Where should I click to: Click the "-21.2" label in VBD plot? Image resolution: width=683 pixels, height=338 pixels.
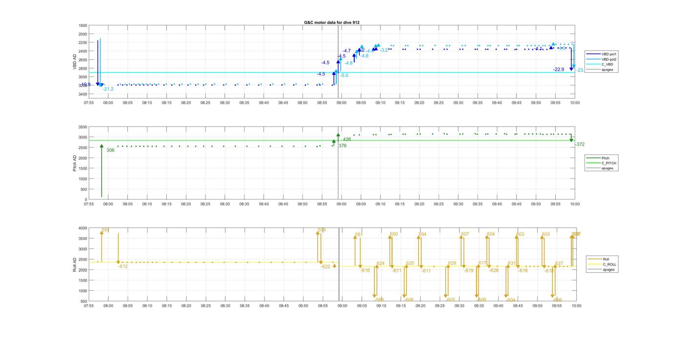click(x=108, y=89)
